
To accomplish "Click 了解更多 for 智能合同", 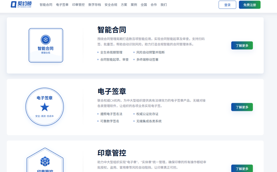I will click(242, 46).
